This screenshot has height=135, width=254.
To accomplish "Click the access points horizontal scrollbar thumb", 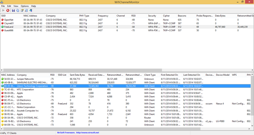I will click(83, 70).
